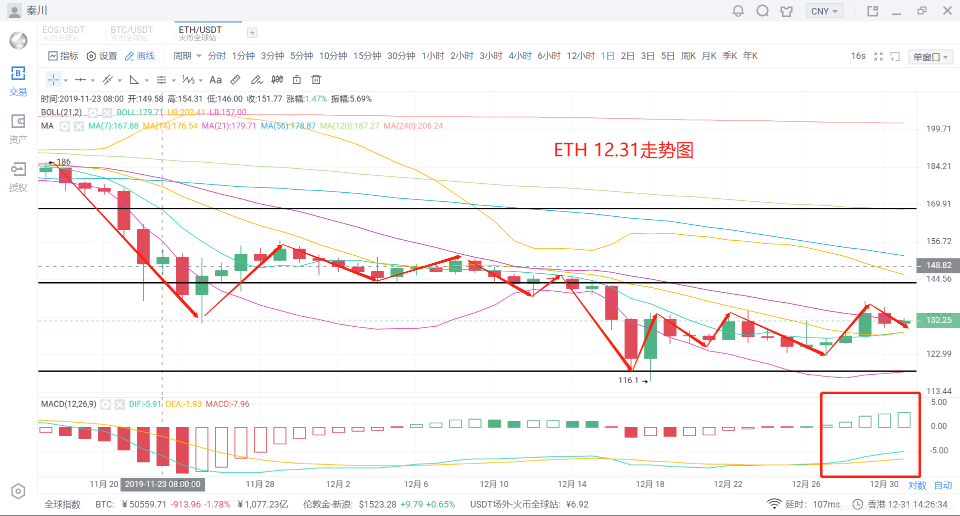Screen dimensions: 960x516
Task: Switch to the BTC/USDT tab
Action: tap(131, 33)
